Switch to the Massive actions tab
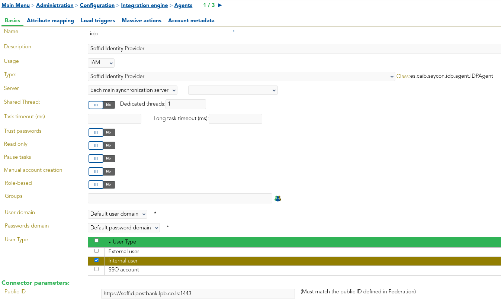 pos(141,20)
